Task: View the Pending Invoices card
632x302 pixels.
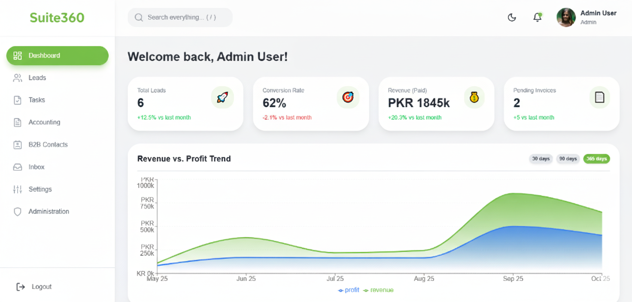Action: coord(561,103)
